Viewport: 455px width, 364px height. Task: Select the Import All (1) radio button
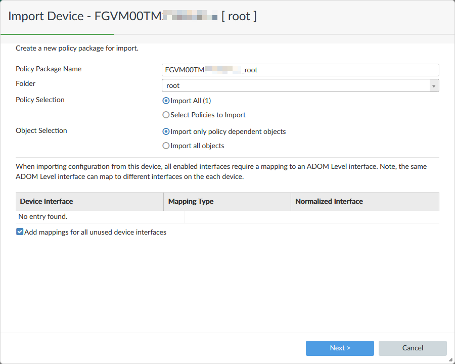click(166, 101)
